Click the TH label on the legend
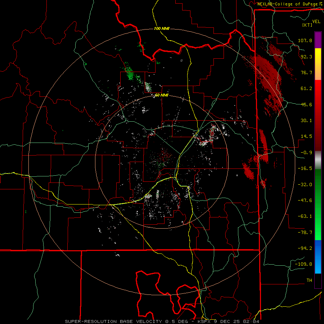Image resolution: width=324 pixels, height=324 pixels. tap(309, 280)
